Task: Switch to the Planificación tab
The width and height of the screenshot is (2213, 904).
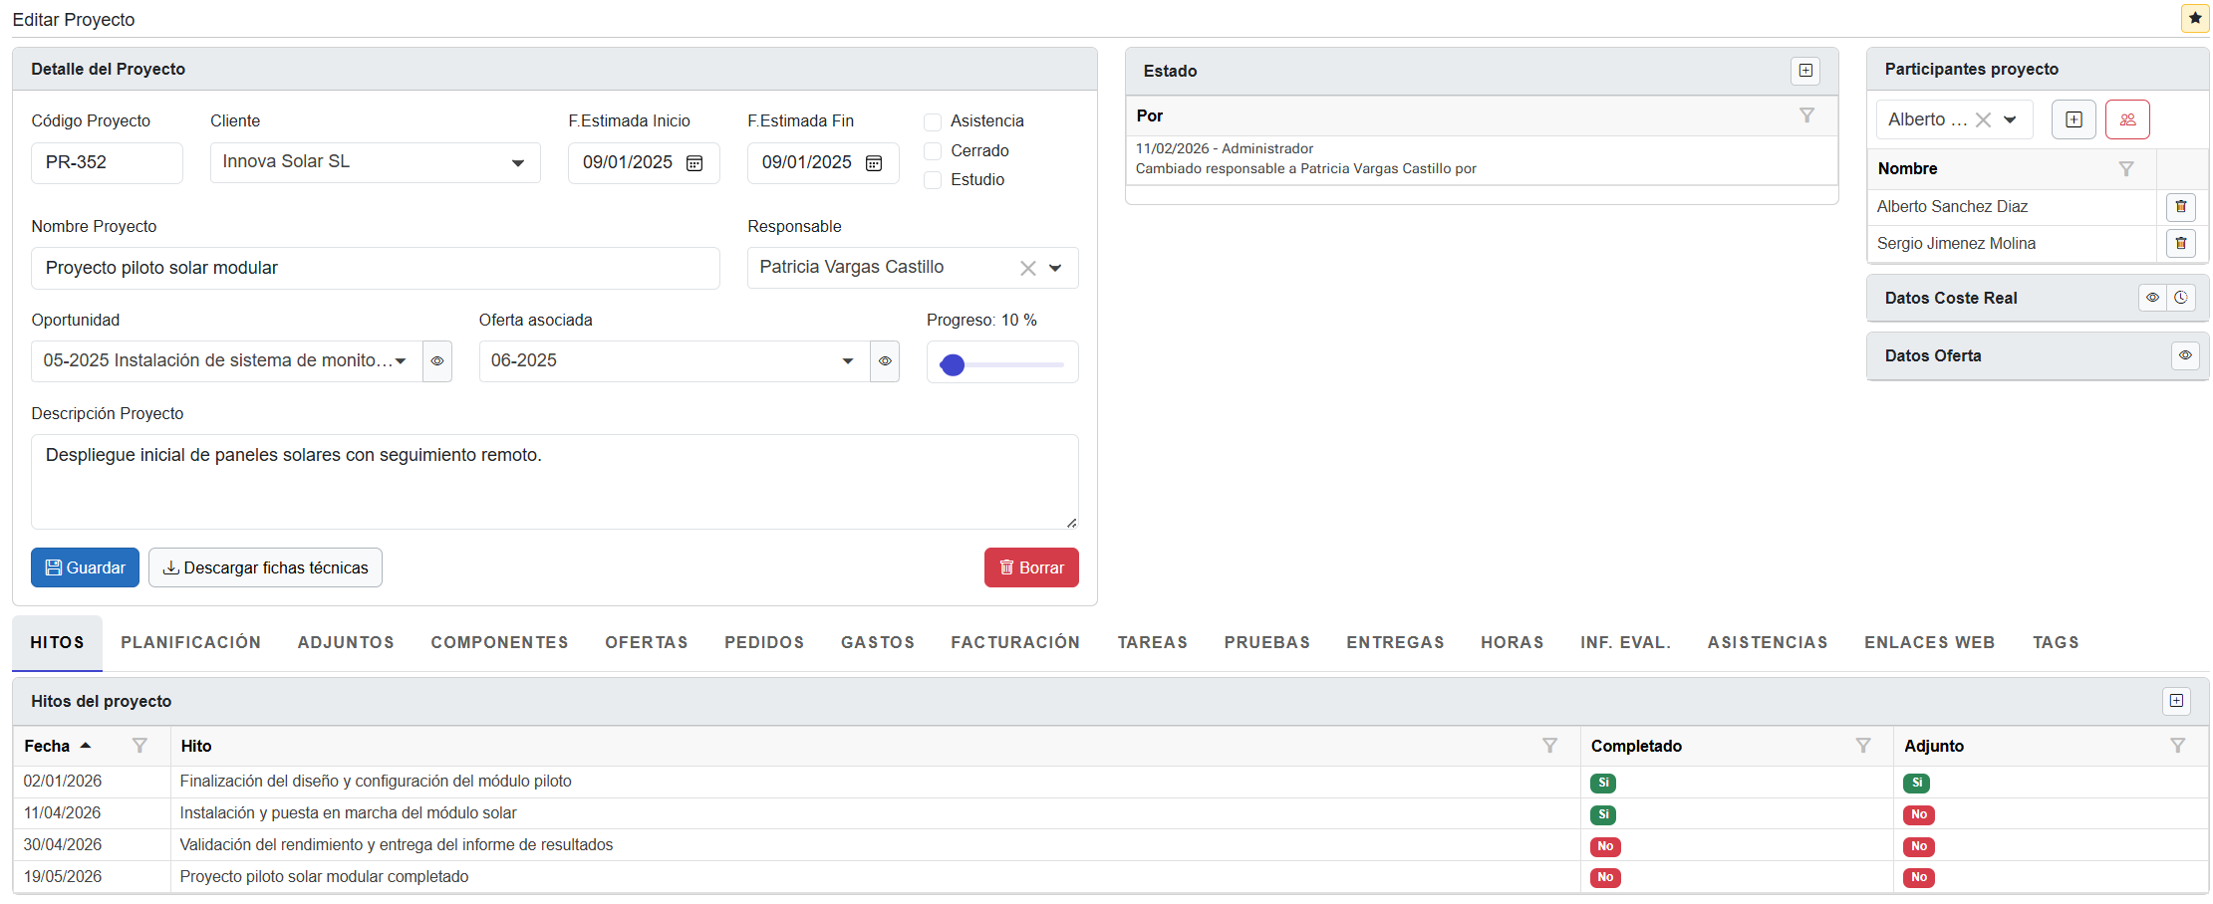Action: pyautogui.click(x=190, y=643)
